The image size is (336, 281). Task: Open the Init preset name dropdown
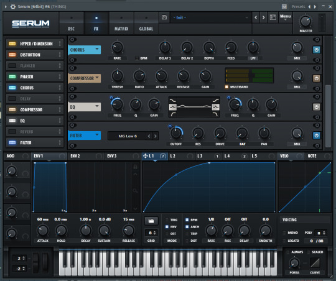click(211, 17)
